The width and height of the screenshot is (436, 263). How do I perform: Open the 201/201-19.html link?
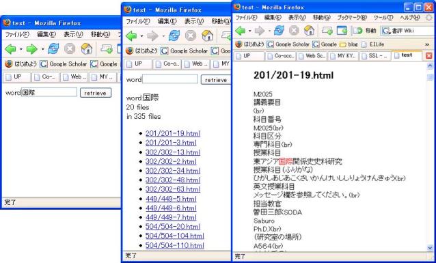(173, 133)
